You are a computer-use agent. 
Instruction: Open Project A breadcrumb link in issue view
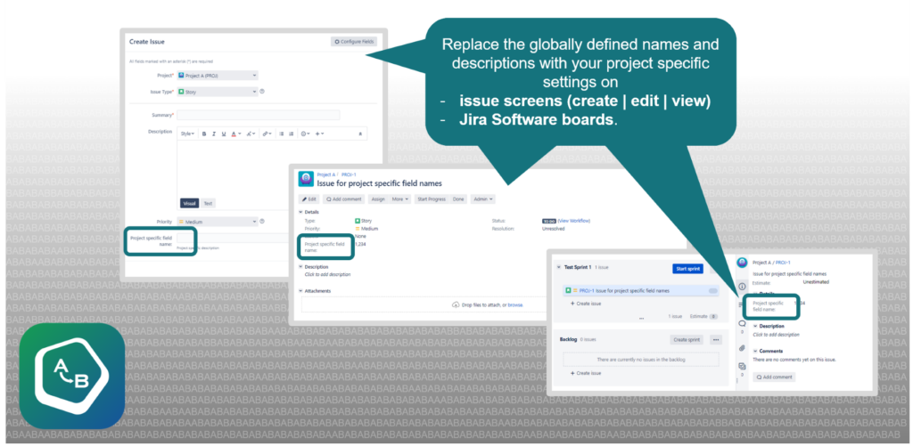[x=326, y=174]
